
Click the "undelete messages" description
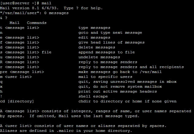coord(99,57)
